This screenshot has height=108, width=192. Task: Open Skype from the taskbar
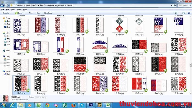click(x=82, y=105)
